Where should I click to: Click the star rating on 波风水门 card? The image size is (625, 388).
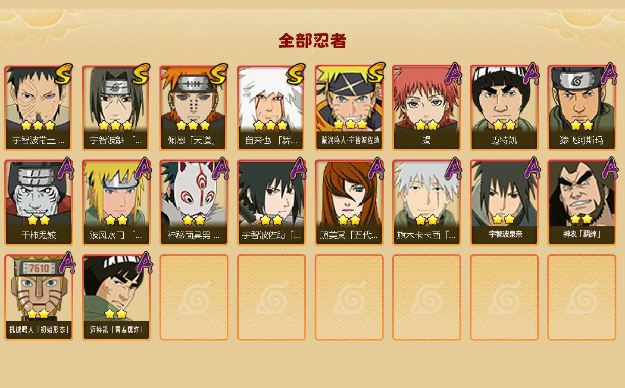pyautogui.click(x=116, y=220)
